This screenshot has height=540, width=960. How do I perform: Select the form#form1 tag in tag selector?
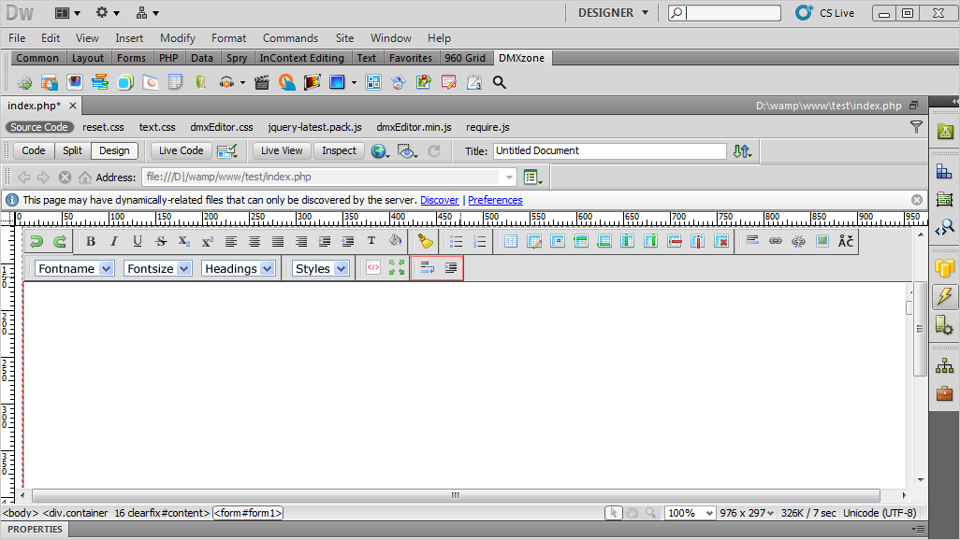(248, 513)
